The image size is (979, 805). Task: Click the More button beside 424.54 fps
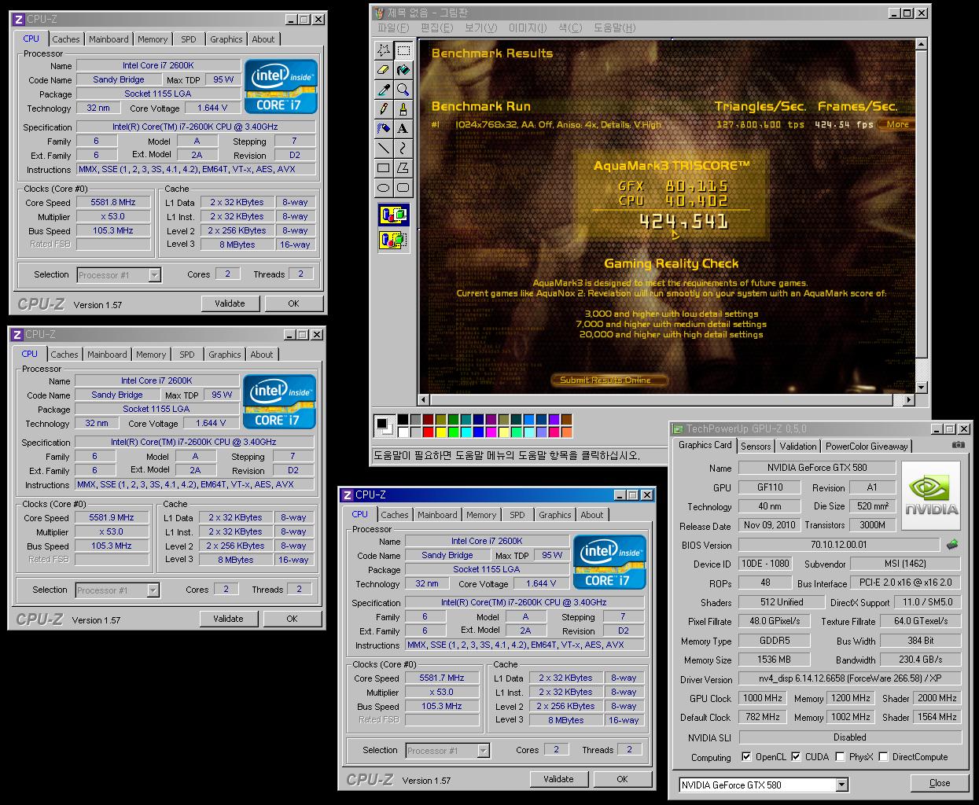(898, 124)
